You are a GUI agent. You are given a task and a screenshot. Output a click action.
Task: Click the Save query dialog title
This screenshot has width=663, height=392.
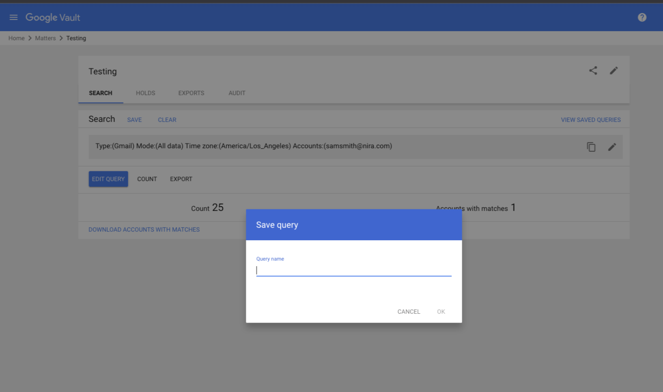[x=277, y=225]
